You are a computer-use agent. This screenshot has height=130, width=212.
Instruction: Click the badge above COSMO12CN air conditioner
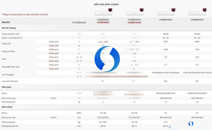[x=142, y=10]
